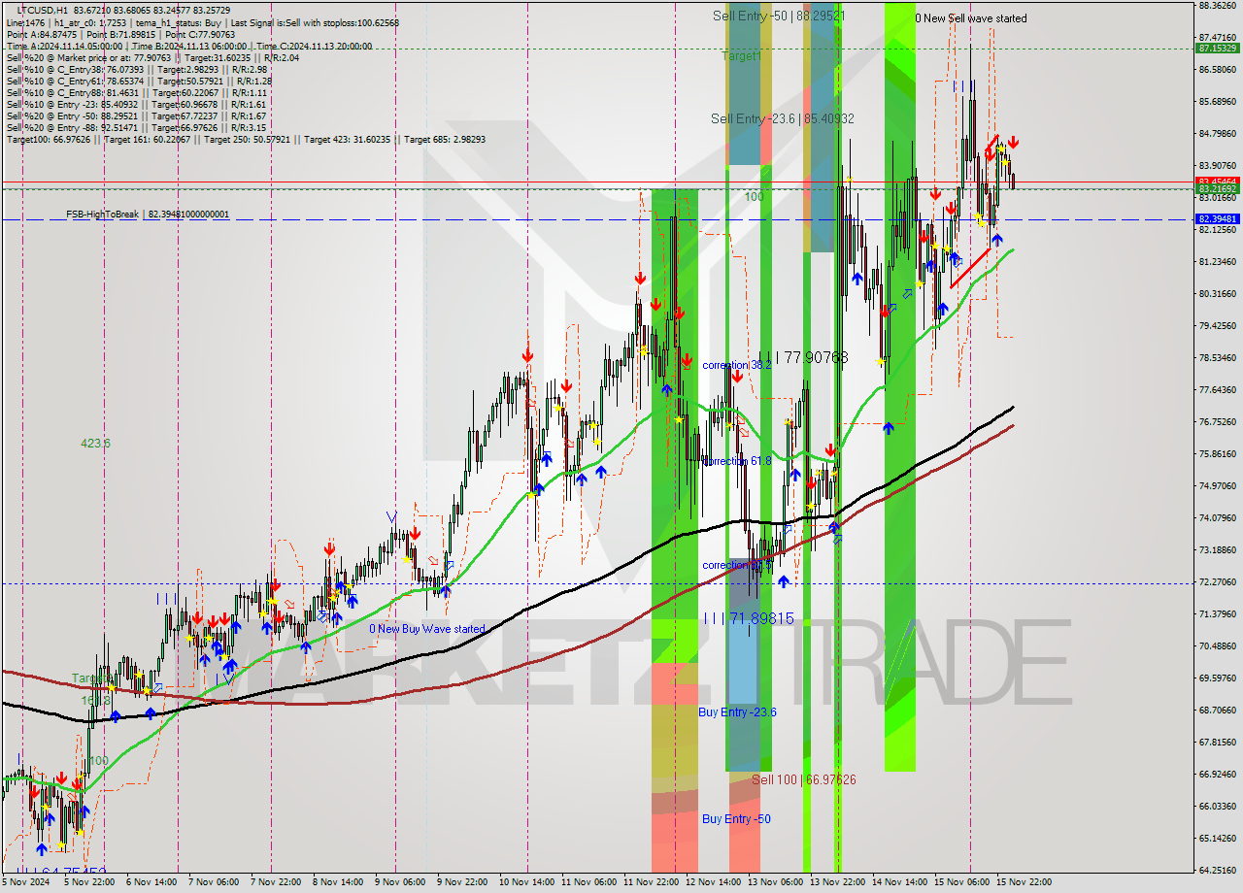
Task: Click the 'Buy Entry -50' label
Action: click(736, 819)
